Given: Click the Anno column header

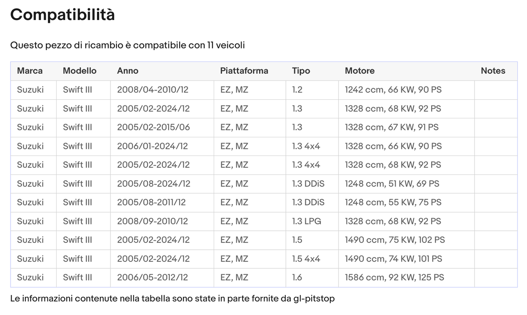Looking at the screenshot, I should coord(128,71).
